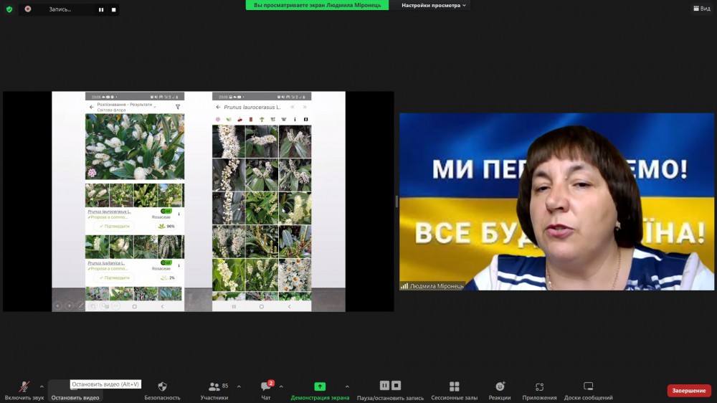Click the pause recording icon in toolbar
The image size is (717, 403).
pos(384,386)
